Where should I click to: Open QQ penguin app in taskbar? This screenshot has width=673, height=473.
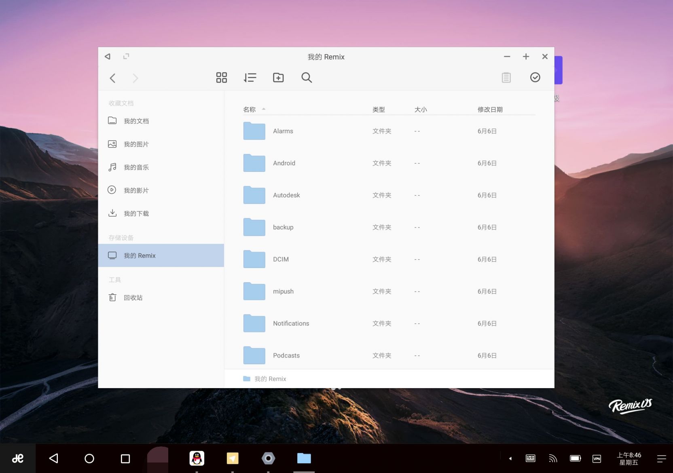[197, 458]
